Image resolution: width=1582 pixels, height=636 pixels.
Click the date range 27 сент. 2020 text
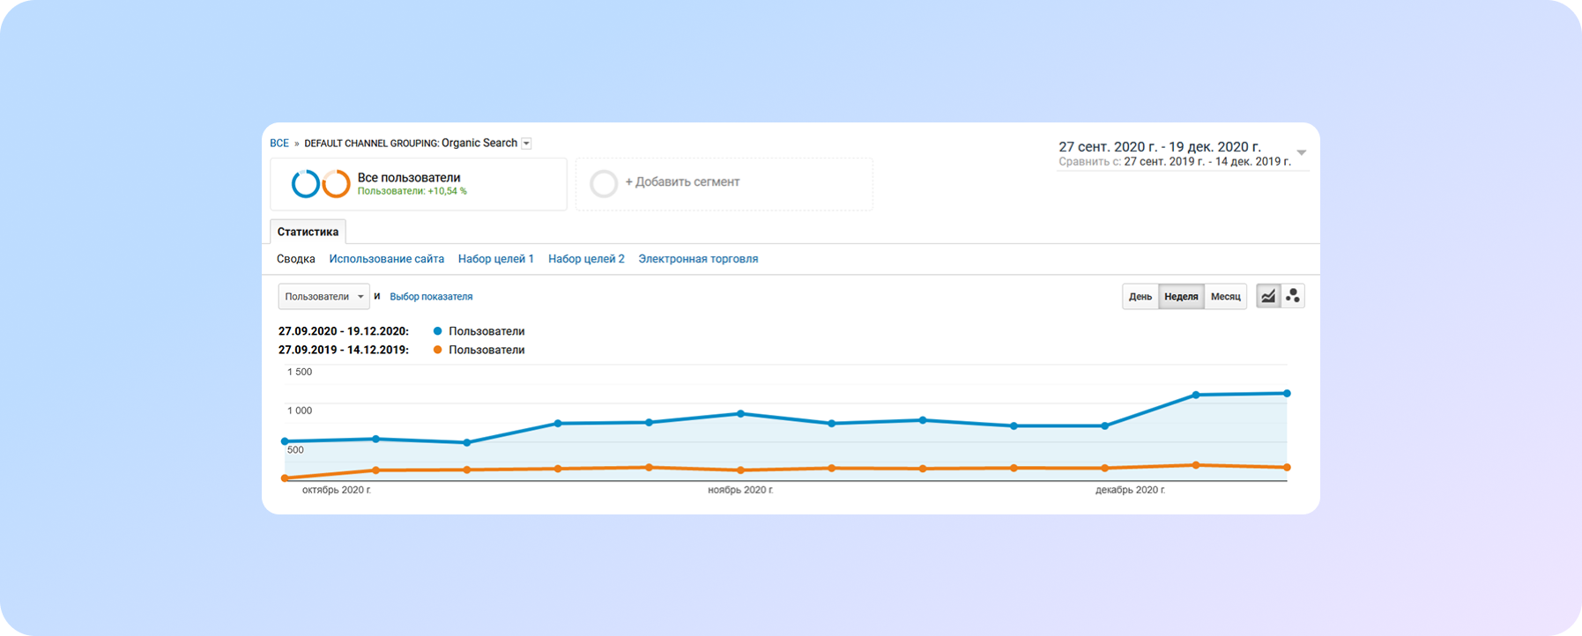click(x=1160, y=147)
